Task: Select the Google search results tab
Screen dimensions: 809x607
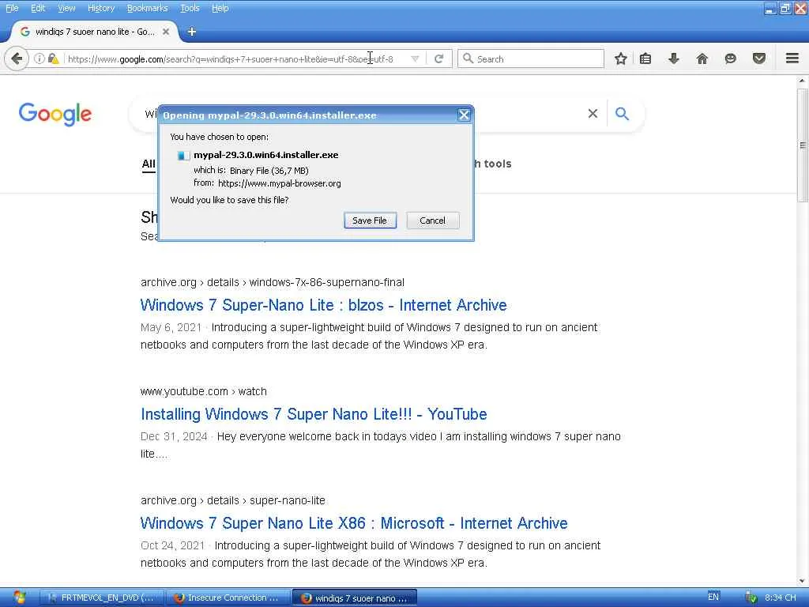Action: [95, 32]
